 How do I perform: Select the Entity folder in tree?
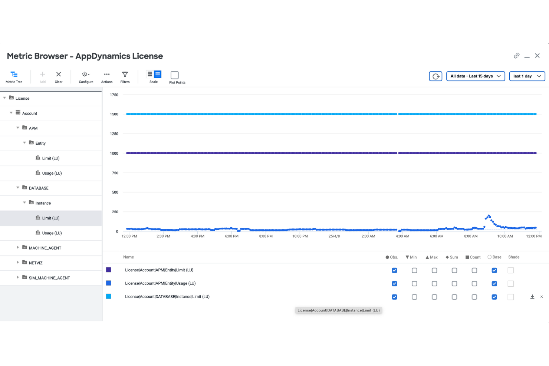point(40,143)
